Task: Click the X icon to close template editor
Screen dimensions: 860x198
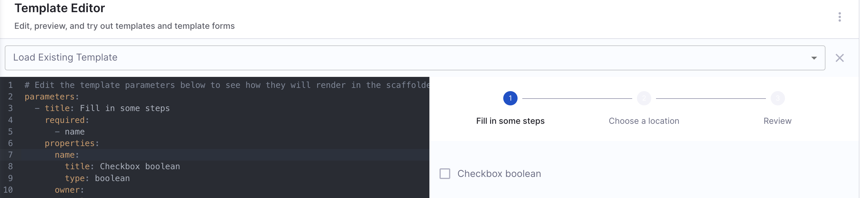Action: [x=839, y=58]
